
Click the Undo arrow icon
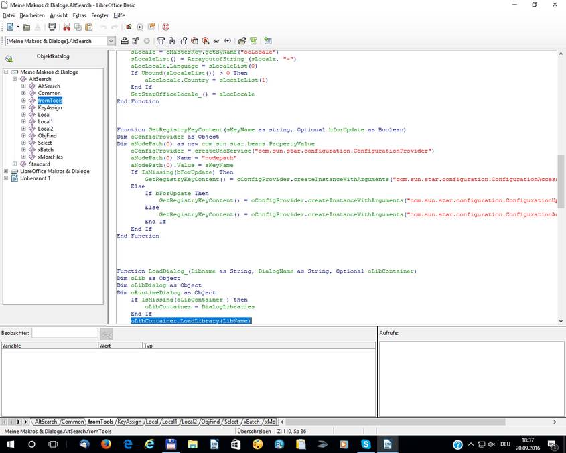104,27
